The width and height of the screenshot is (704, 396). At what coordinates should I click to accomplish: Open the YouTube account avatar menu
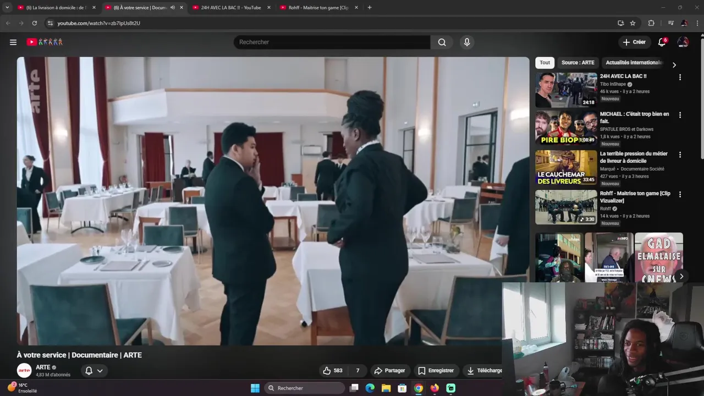pyautogui.click(x=683, y=42)
